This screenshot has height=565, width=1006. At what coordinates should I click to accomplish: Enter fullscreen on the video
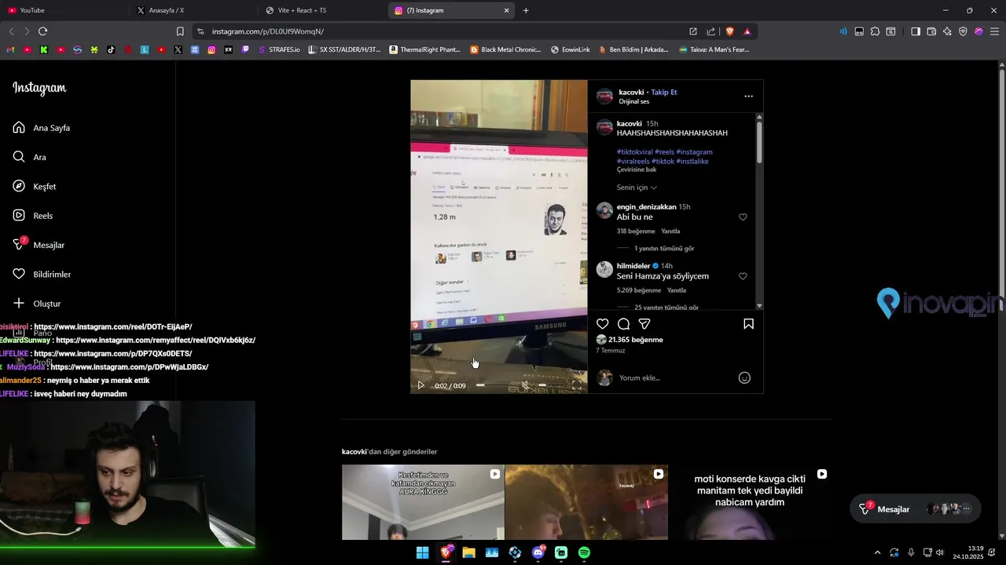click(x=577, y=385)
